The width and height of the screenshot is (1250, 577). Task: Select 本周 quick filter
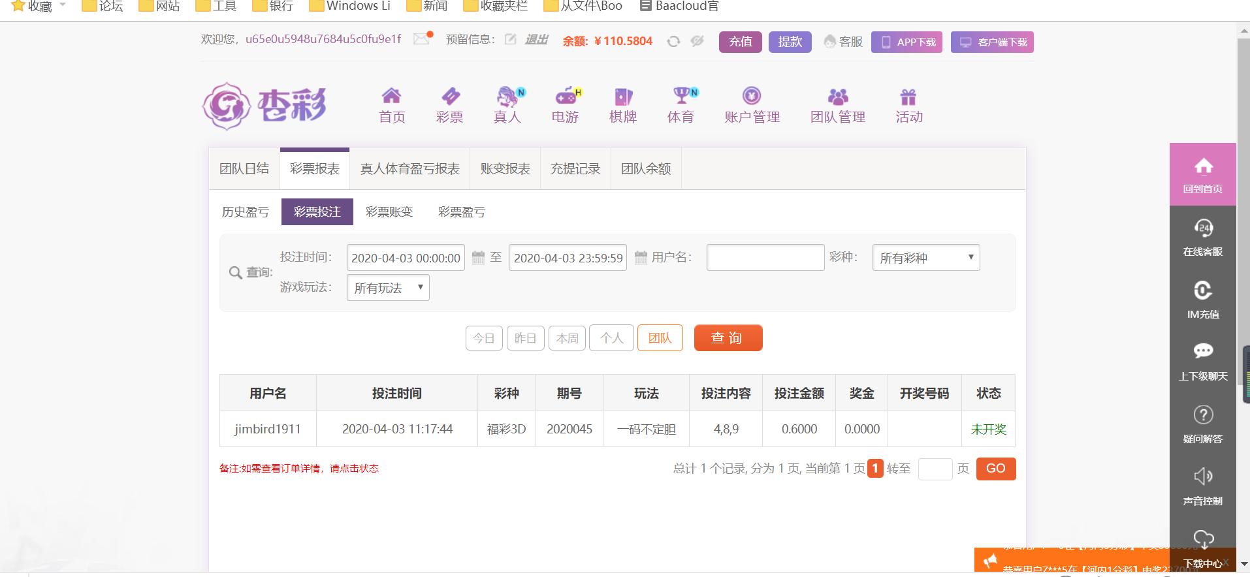coord(567,338)
